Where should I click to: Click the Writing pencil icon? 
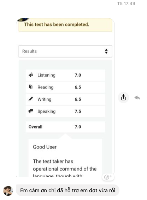tap(31, 99)
